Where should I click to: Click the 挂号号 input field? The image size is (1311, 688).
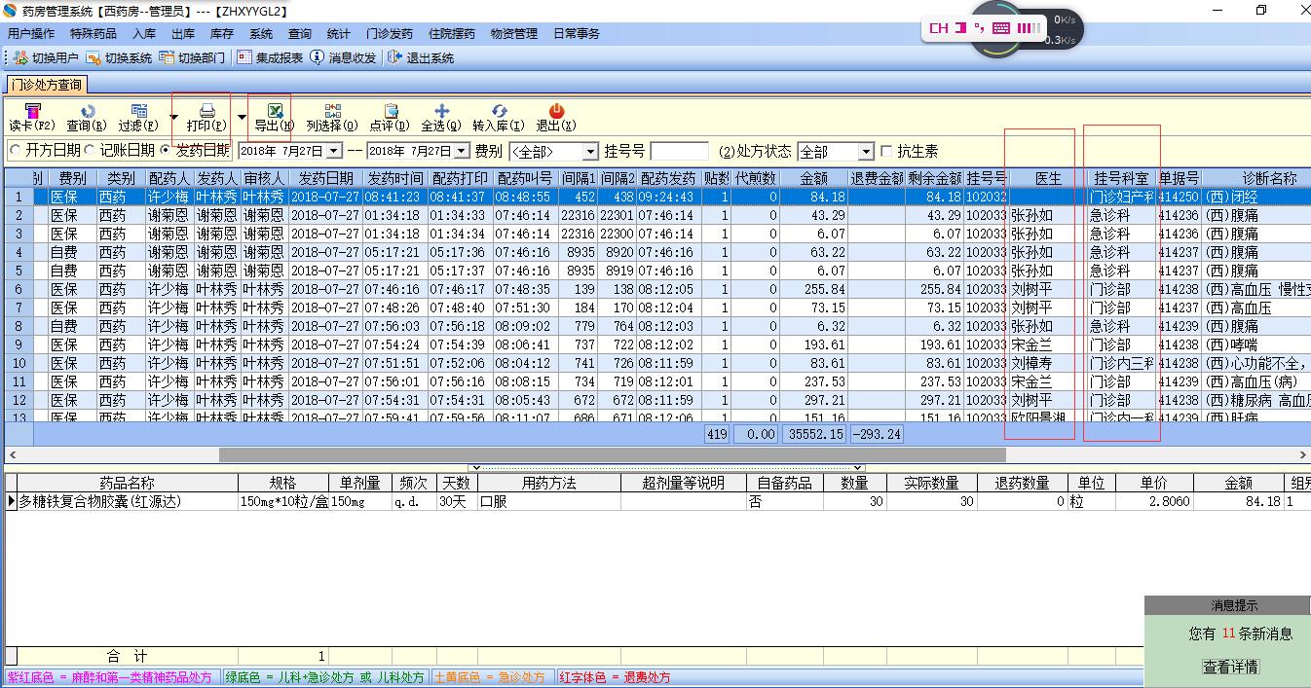pos(679,152)
